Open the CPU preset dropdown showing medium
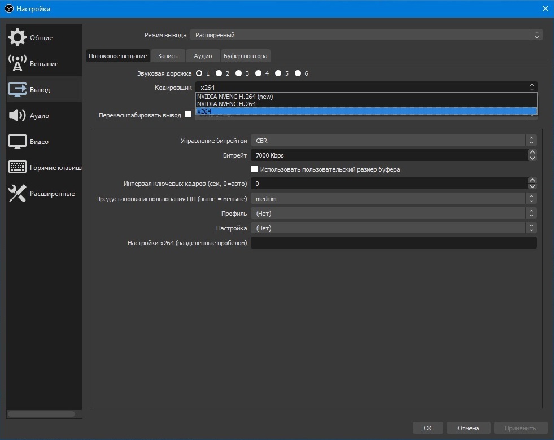This screenshot has width=554, height=440. [394, 199]
